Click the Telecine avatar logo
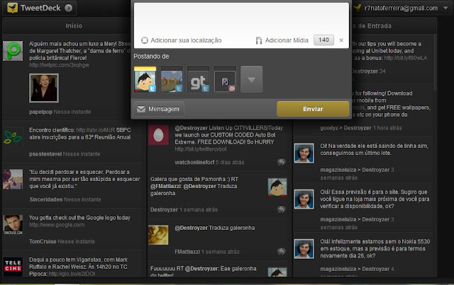Viewport: 454px width, 285px height. coord(13,267)
